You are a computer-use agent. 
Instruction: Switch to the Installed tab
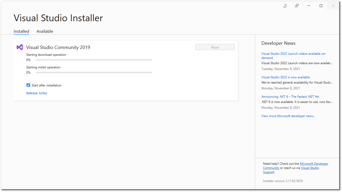(x=21, y=31)
